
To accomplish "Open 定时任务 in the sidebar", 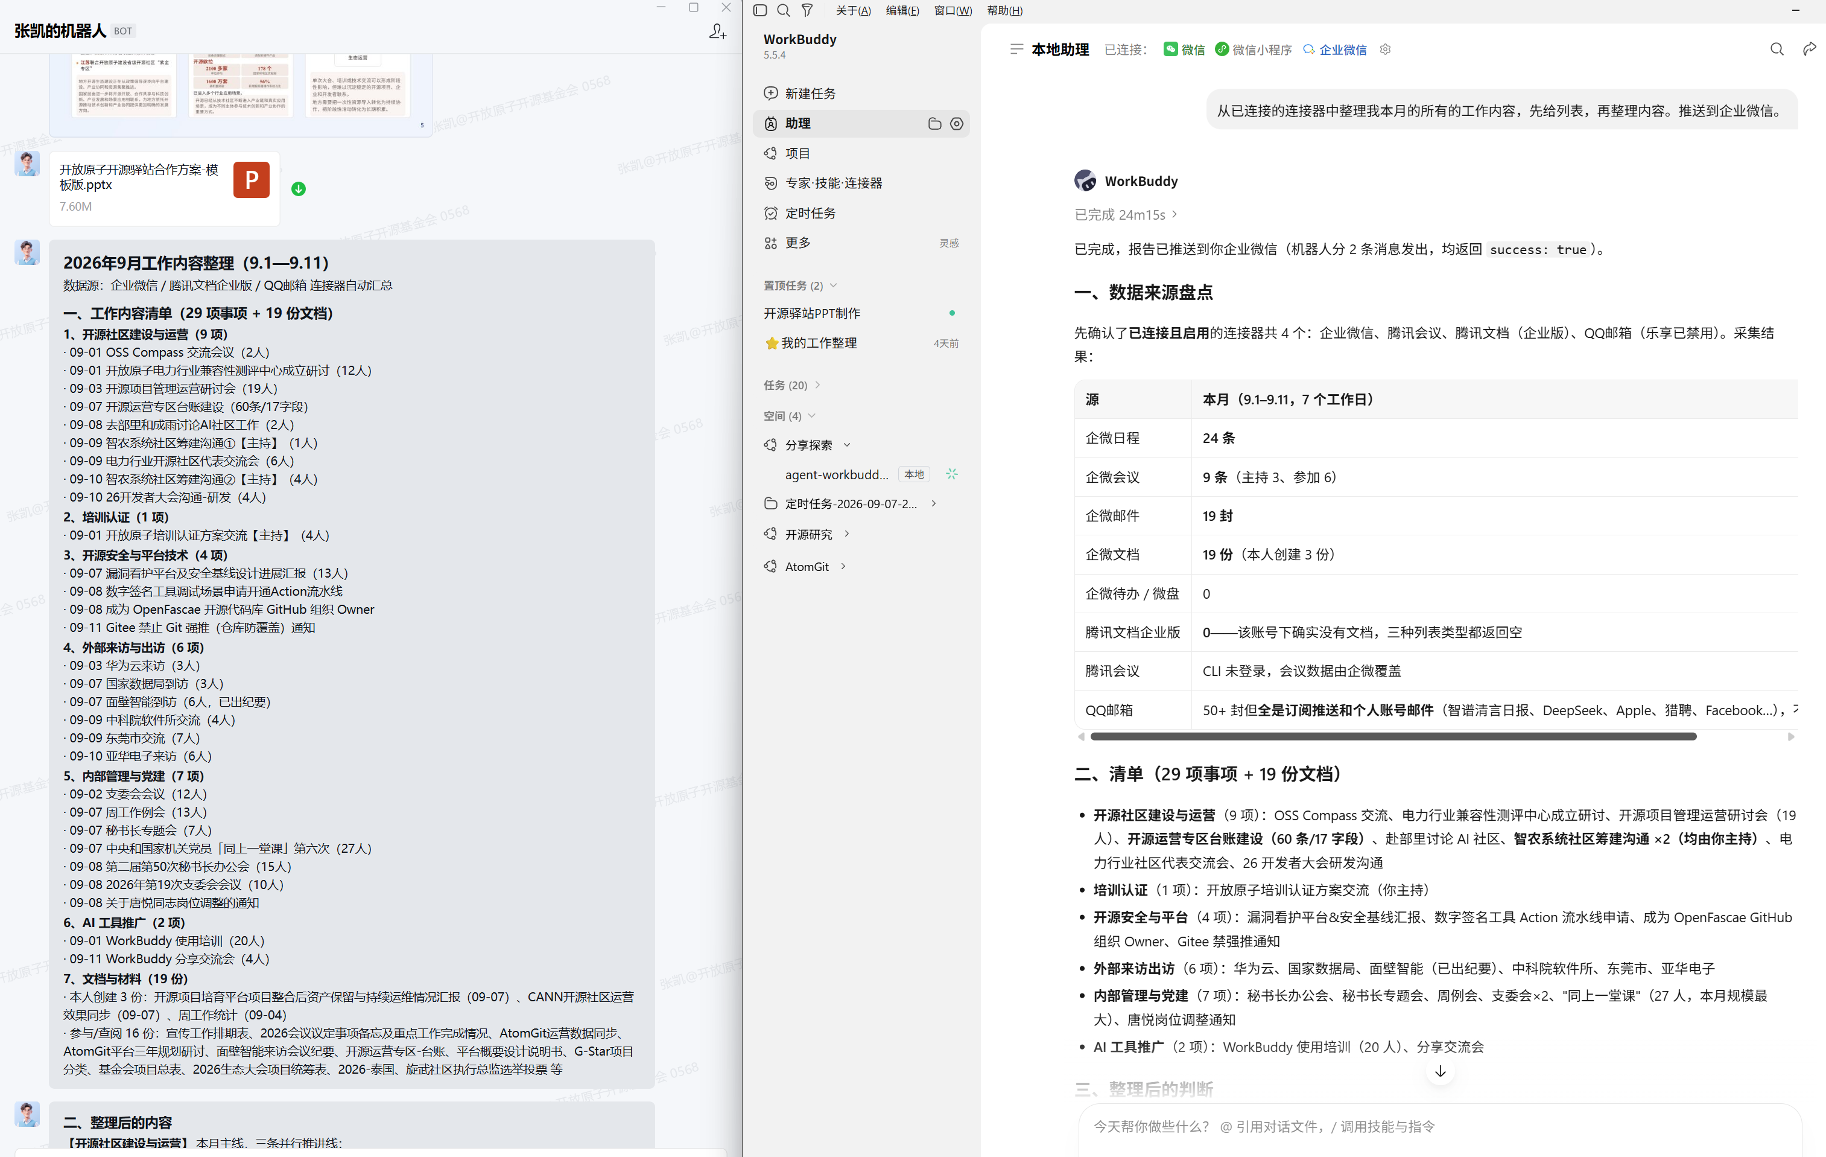I will click(861, 213).
